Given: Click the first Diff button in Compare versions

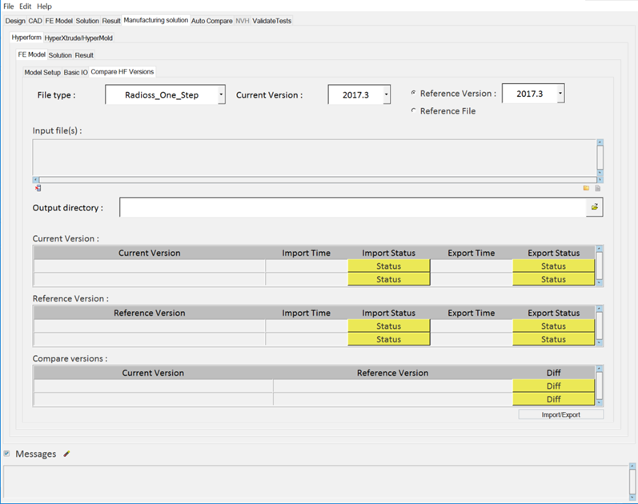Looking at the screenshot, I should tap(553, 386).
